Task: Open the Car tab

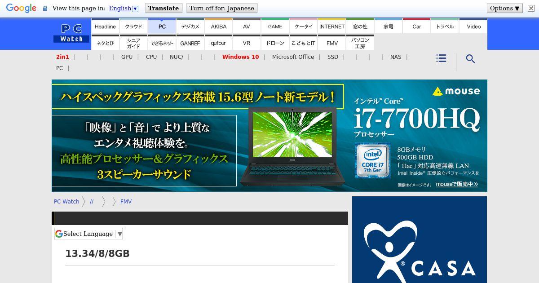Action: [x=417, y=26]
